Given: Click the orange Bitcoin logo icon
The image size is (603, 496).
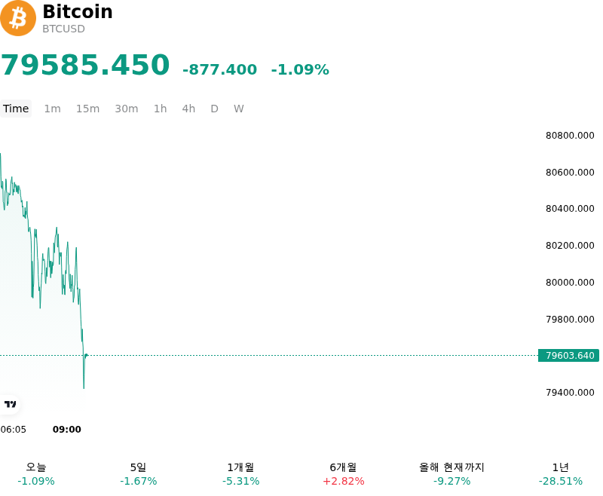Looking at the screenshot, I should point(17,18).
